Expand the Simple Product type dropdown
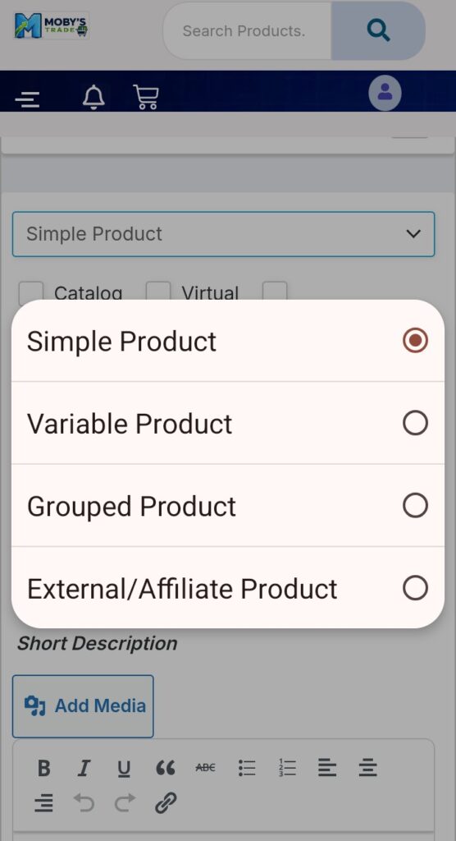Screen dimensions: 456x841 click(x=223, y=234)
